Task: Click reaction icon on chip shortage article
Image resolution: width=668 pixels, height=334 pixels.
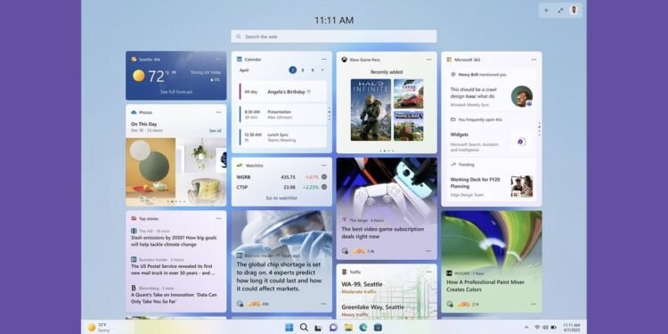Action: pos(240,304)
